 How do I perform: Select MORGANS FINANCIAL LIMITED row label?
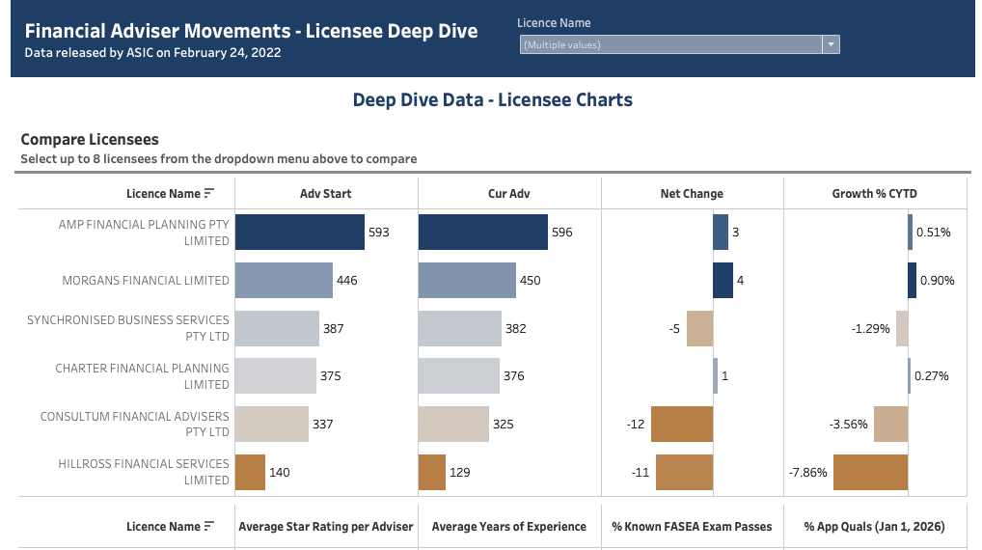pyautogui.click(x=146, y=280)
